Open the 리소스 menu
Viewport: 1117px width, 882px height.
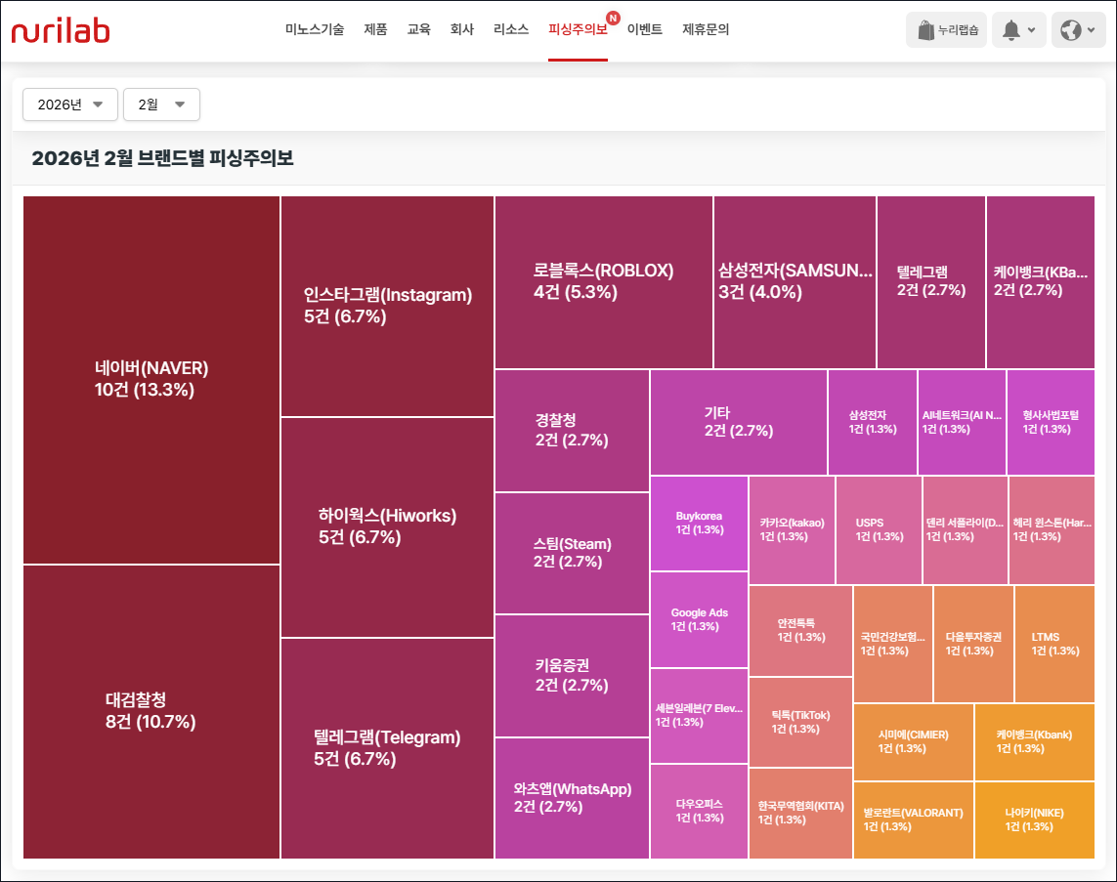511,29
